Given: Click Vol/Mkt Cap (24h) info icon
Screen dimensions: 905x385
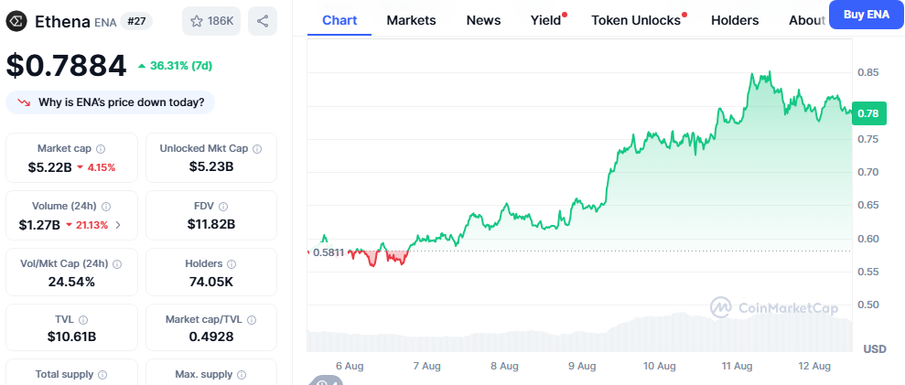Looking at the screenshot, I should 116,264.
